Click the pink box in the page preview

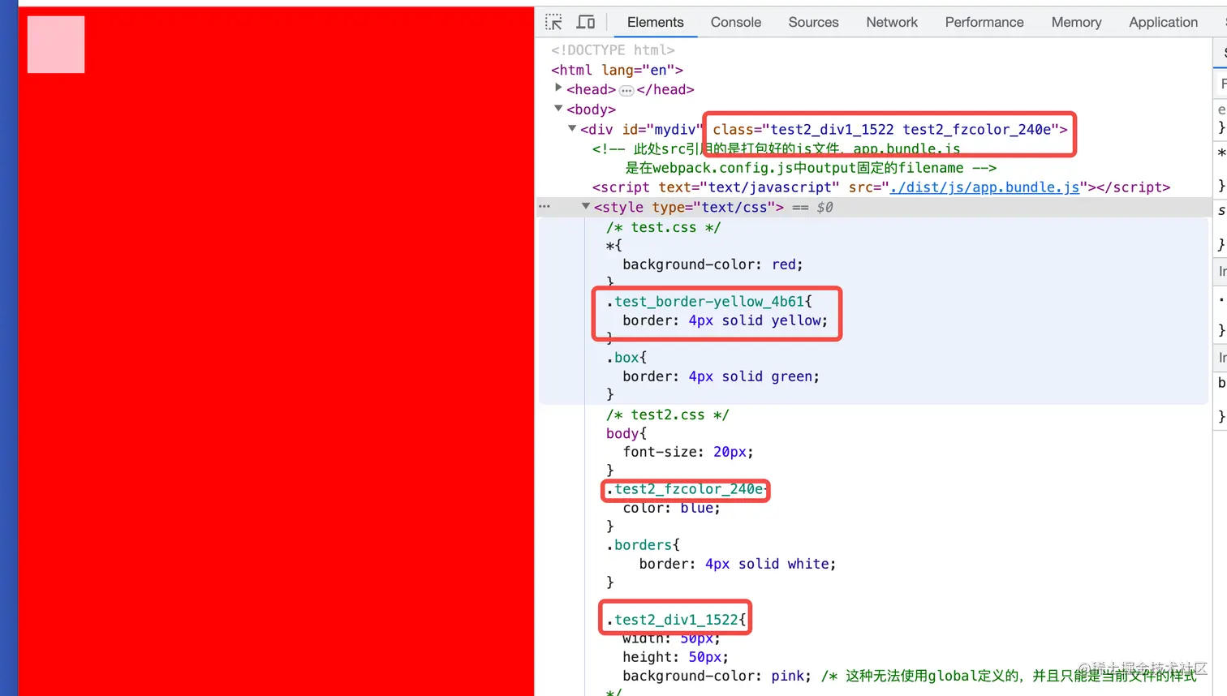pos(56,45)
